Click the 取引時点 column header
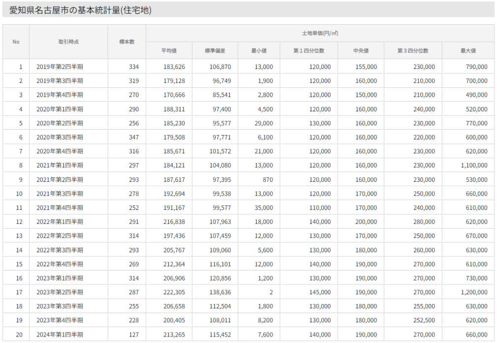The height and width of the screenshot is (343, 497). pos(68,42)
